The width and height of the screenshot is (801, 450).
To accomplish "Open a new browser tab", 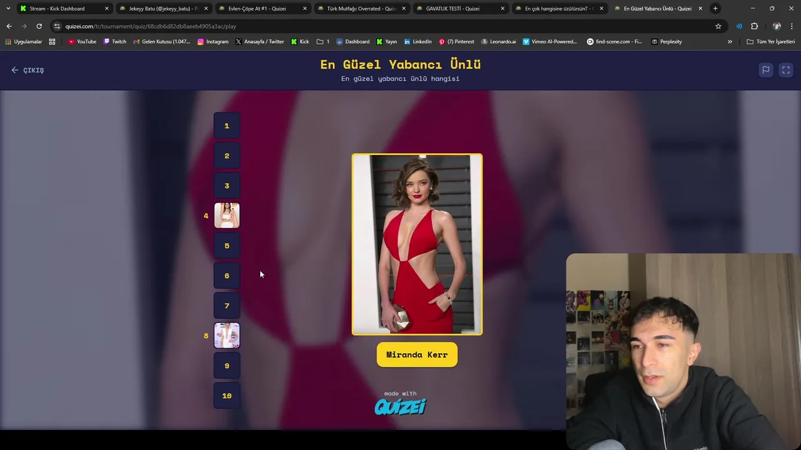I will click(x=715, y=9).
